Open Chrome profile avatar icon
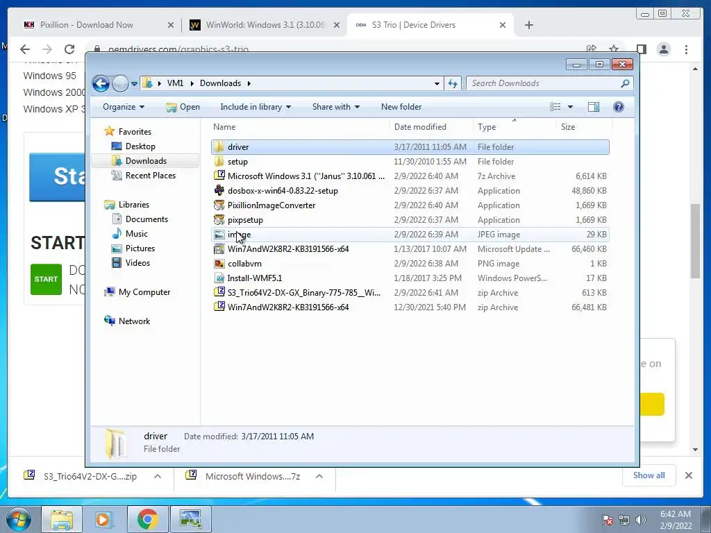Screen dimensions: 711x533 pyautogui.click(x=663, y=49)
